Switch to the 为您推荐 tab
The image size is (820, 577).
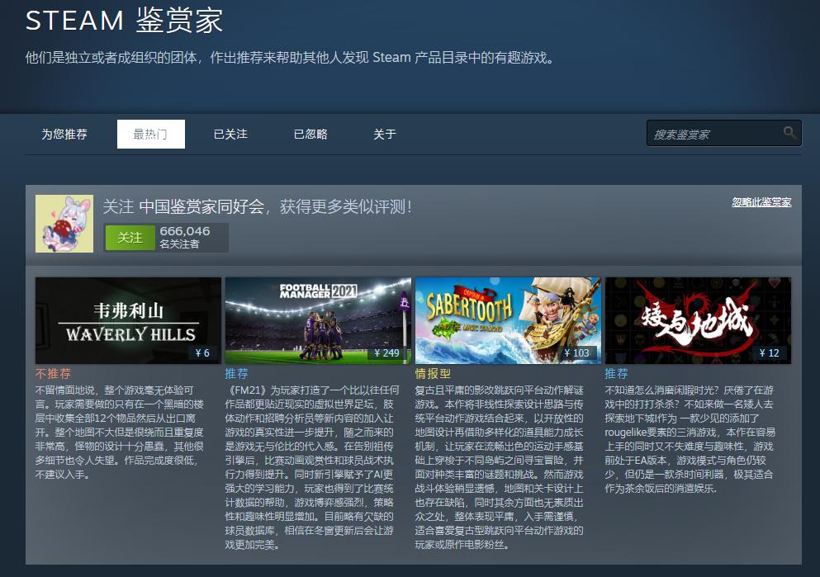[64, 134]
